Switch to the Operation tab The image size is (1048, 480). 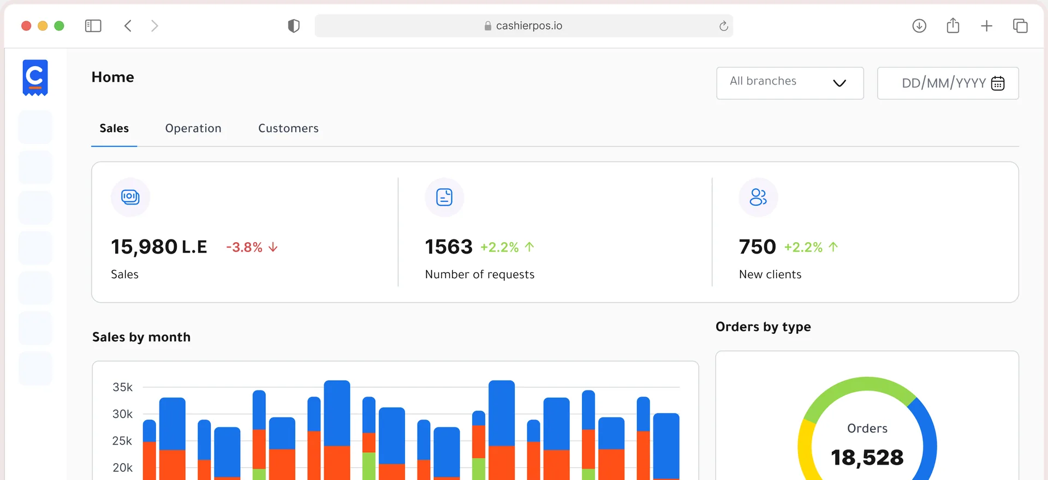(x=193, y=128)
